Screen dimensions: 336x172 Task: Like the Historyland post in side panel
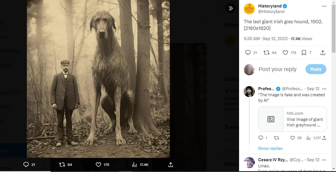pyautogui.click(x=285, y=53)
